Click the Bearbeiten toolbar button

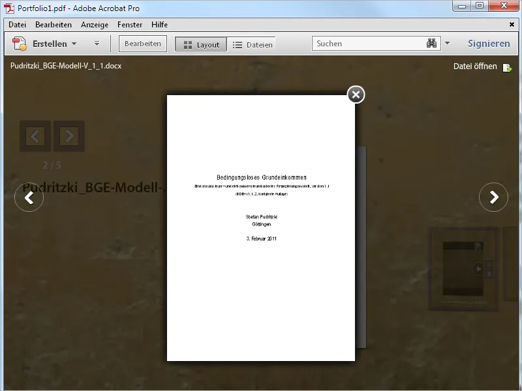pos(143,44)
